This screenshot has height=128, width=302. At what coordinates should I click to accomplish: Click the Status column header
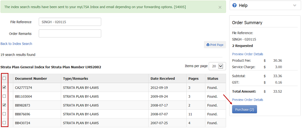(213, 78)
